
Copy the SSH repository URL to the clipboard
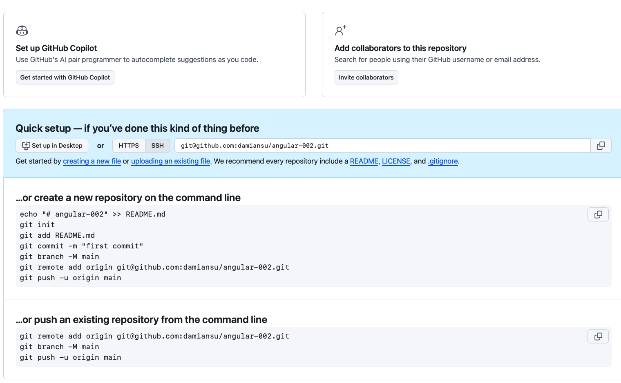click(601, 146)
